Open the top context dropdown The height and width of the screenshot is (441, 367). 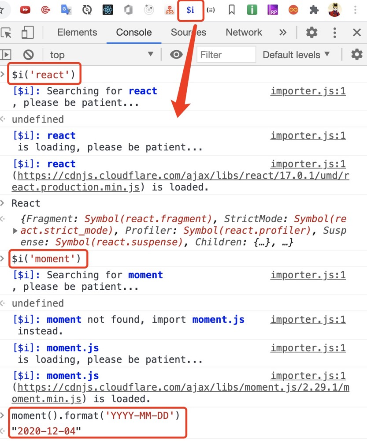point(101,55)
